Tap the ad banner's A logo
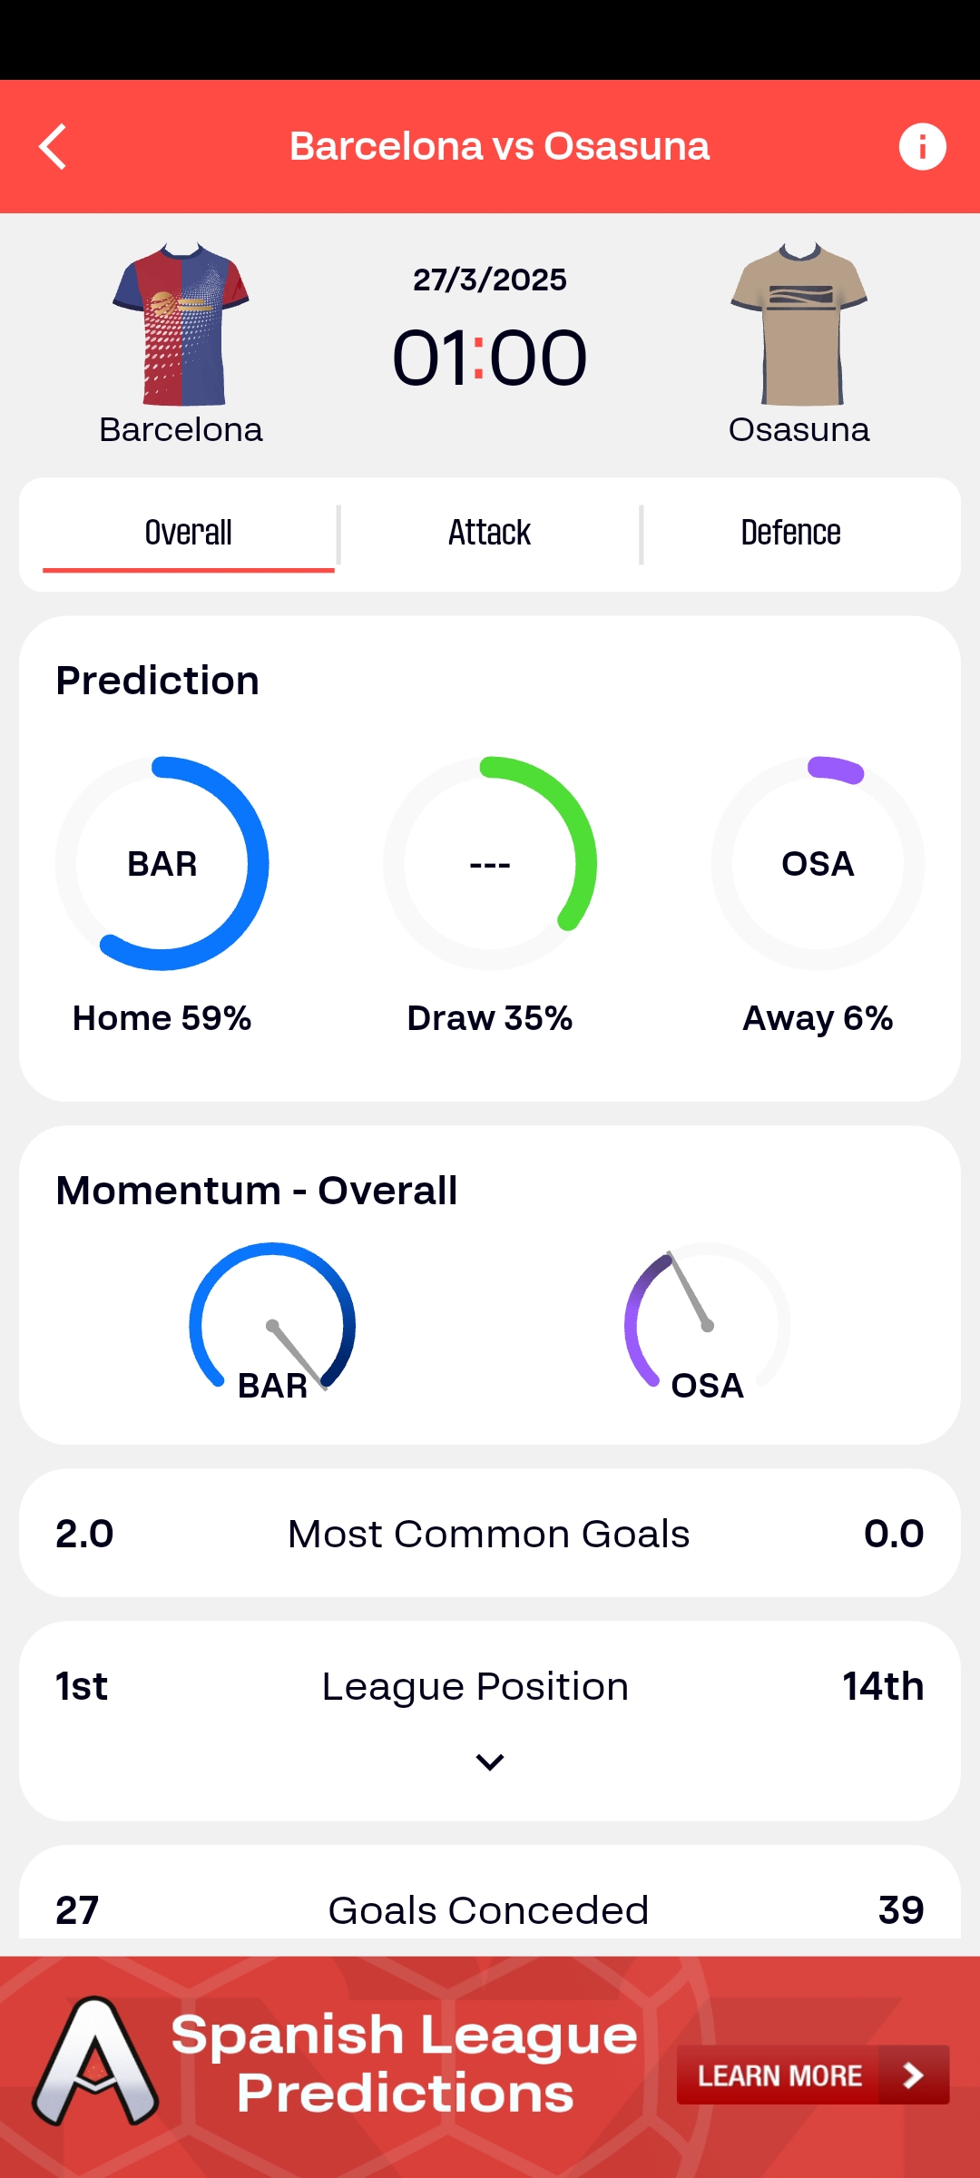980x2178 pixels. pyautogui.click(x=95, y=2062)
